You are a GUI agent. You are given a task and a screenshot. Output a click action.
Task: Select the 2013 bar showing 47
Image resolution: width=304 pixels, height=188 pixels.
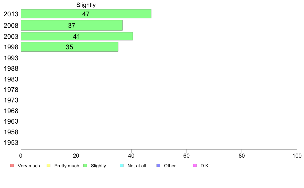click(x=86, y=14)
